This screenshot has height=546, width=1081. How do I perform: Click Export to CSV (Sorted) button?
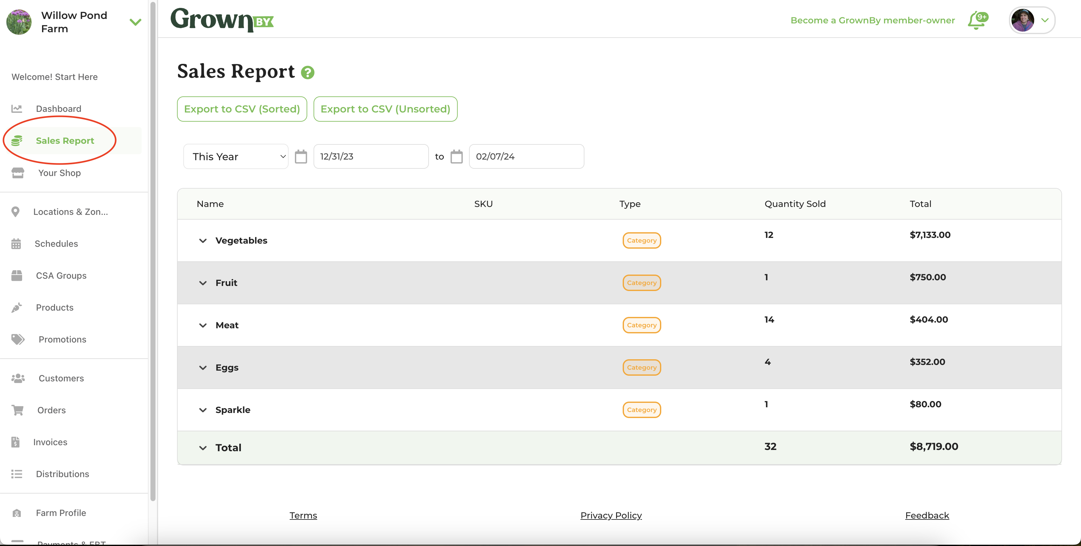242,109
